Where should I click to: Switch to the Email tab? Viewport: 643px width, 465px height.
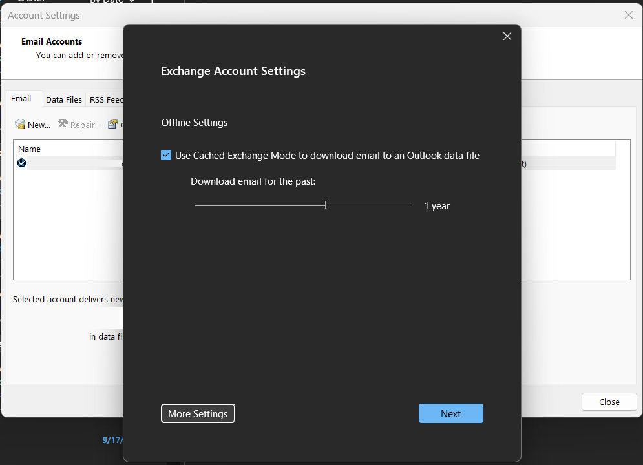point(21,99)
